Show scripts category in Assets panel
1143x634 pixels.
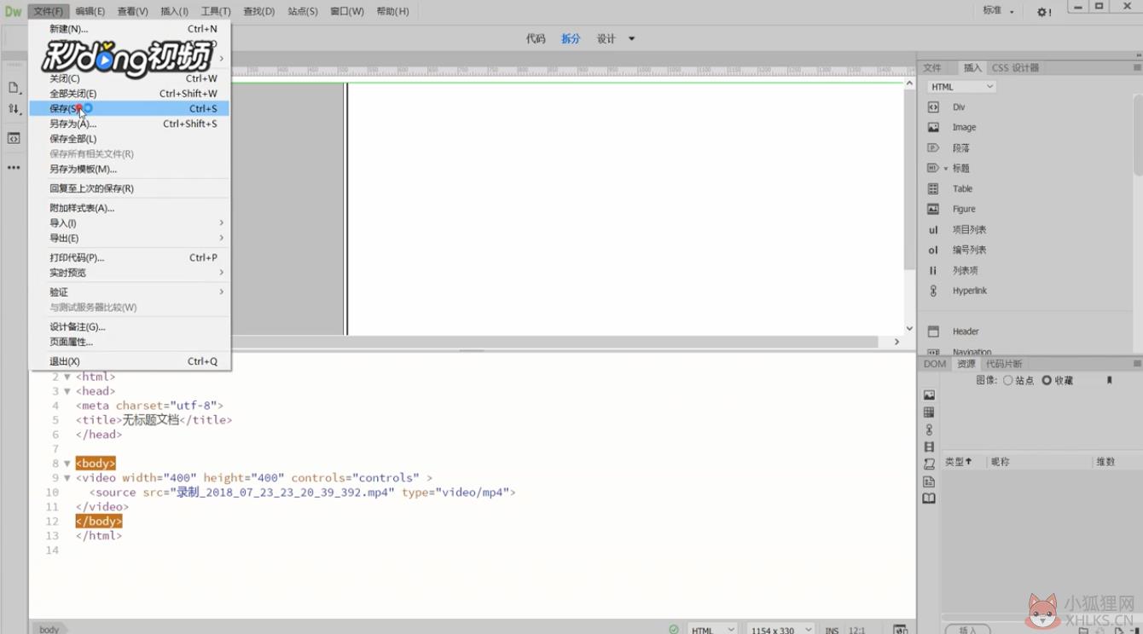(929, 464)
